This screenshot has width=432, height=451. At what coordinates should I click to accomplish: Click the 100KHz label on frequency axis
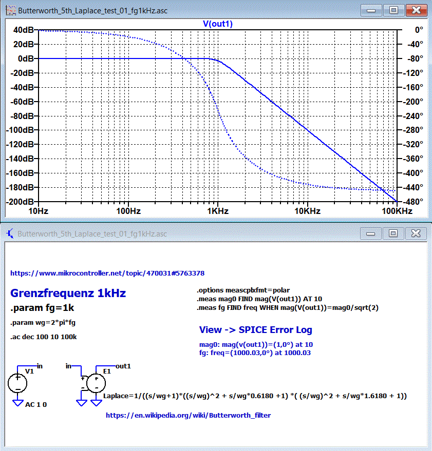coord(397,211)
